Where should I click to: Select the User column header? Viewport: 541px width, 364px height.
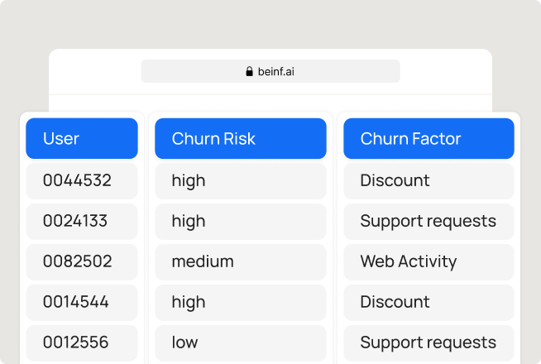pos(82,139)
